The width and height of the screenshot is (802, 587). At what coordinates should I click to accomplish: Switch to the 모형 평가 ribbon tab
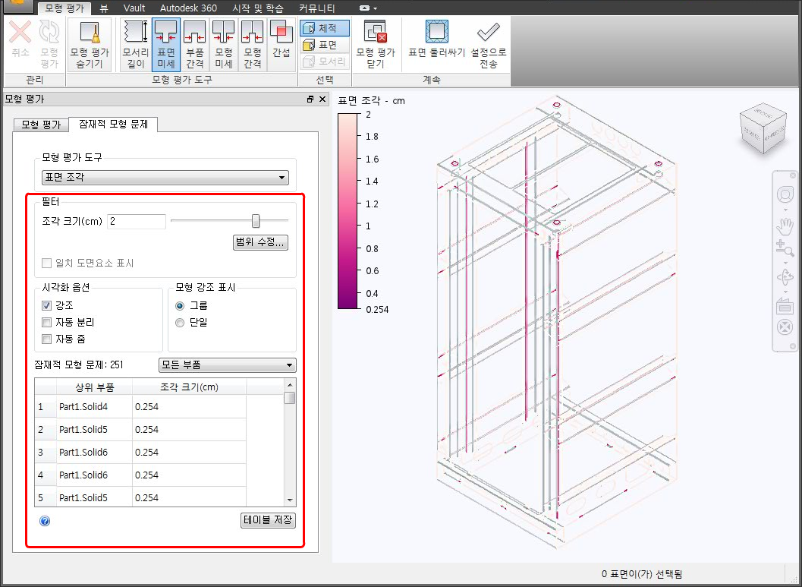click(x=64, y=8)
